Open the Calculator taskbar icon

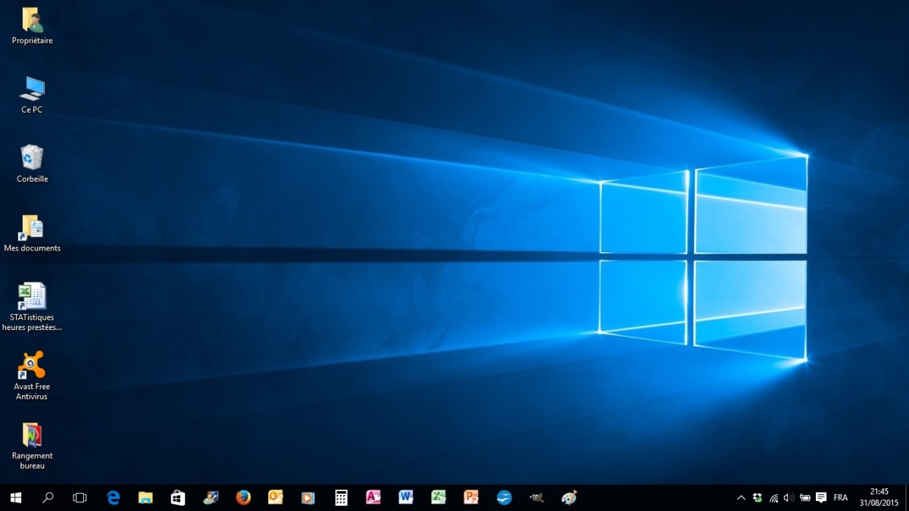coord(341,497)
